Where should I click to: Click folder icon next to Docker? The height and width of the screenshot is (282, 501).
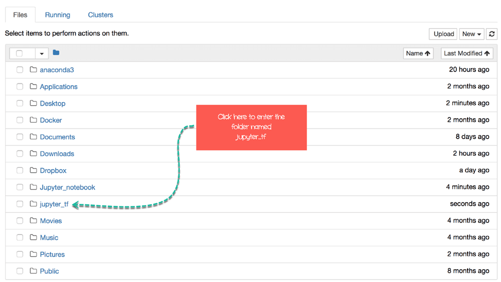point(34,120)
